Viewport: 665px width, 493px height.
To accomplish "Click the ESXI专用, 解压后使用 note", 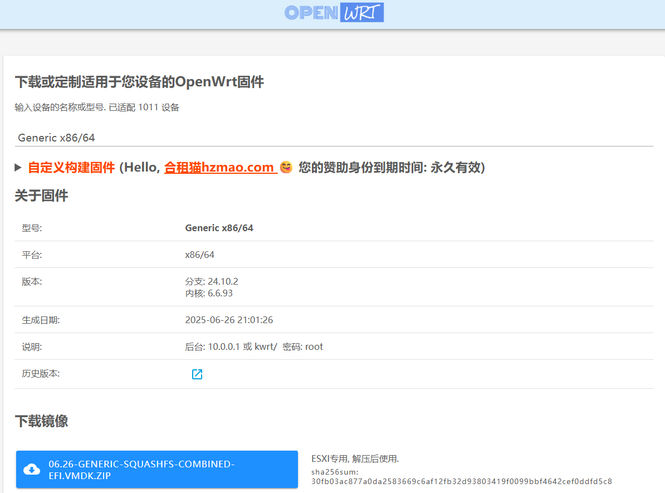I will coord(355,458).
